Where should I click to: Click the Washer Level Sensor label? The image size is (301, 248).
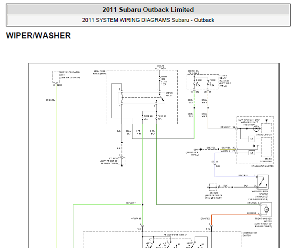[259, 196]
